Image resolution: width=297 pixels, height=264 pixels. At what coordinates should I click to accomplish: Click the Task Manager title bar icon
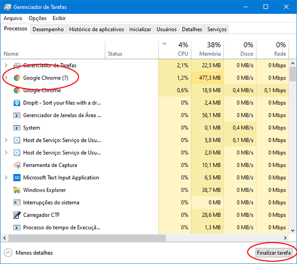[7, 7]
